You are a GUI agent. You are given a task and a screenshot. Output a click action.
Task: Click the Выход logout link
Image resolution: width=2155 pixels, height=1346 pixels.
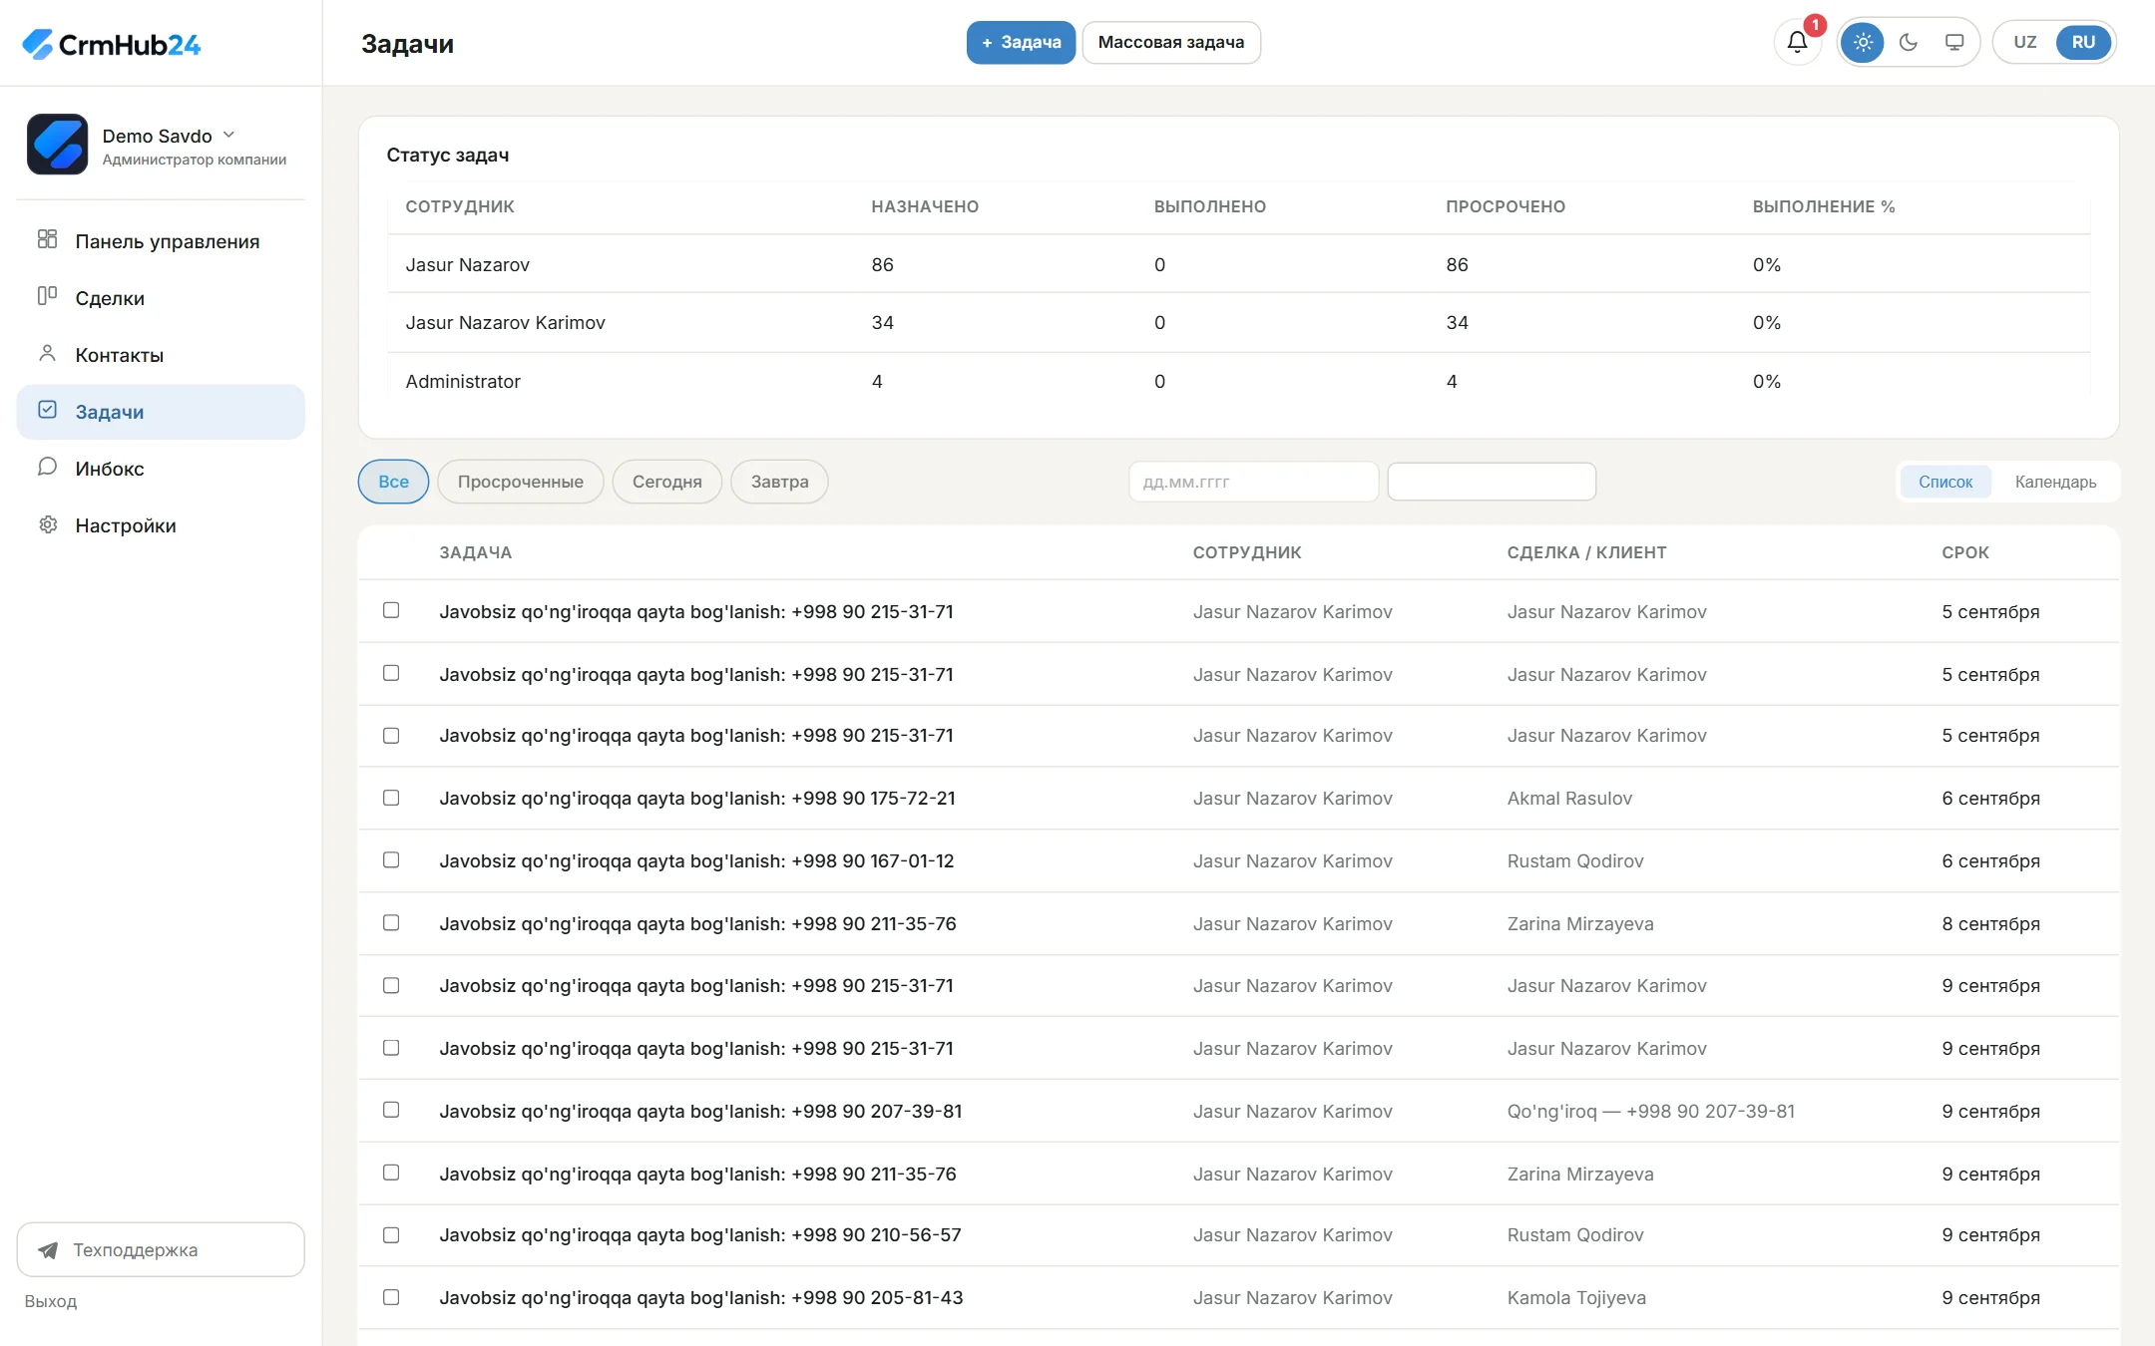tap(51, 1301)
